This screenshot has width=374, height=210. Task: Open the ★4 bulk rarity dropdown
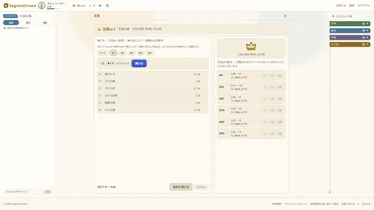[x=110, y=64]
